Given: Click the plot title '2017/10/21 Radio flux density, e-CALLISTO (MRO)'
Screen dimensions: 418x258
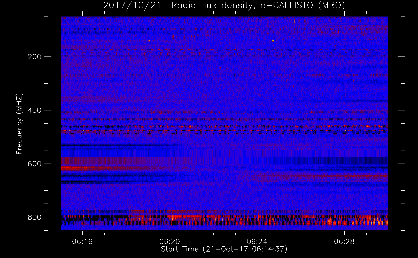Looking at the screenshot, I should click(x=224, y=5).
